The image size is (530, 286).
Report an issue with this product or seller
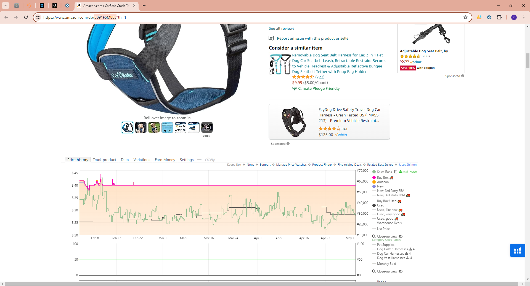[x=313, y=38]
